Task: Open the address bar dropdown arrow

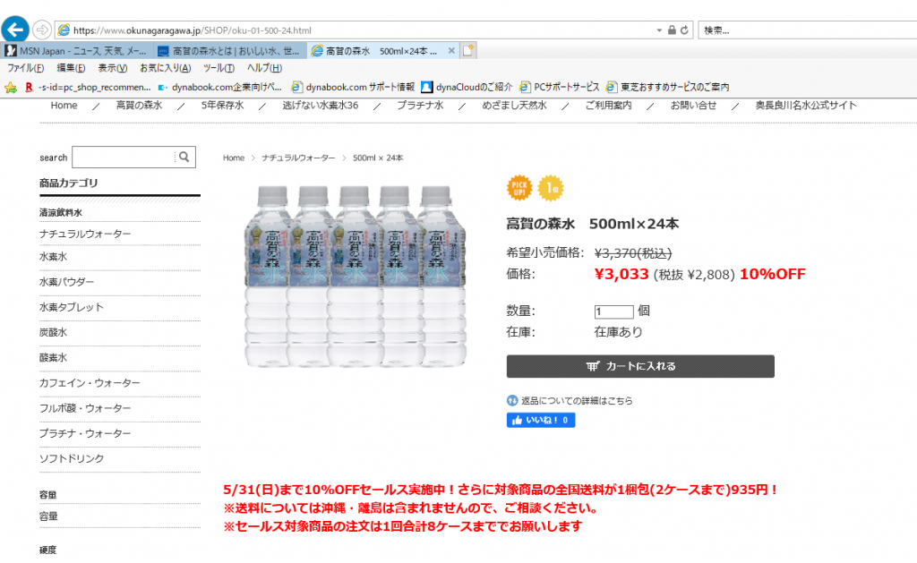Action: 659,30
